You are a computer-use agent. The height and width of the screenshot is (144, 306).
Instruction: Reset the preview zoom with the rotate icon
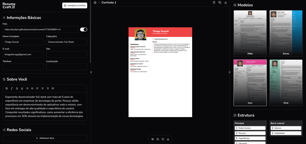[163, 139]
